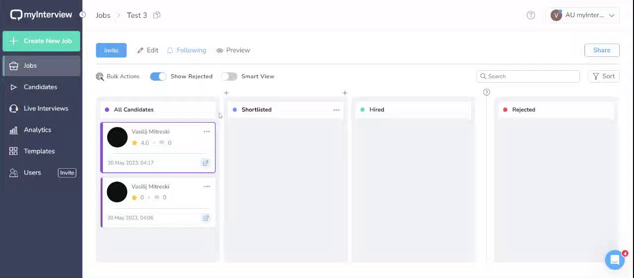Click plus icon to add column after Shortlisted

pos(345,93)
